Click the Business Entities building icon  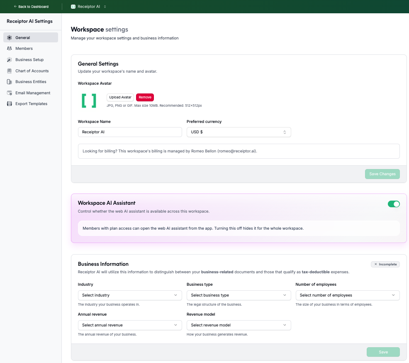10,82
